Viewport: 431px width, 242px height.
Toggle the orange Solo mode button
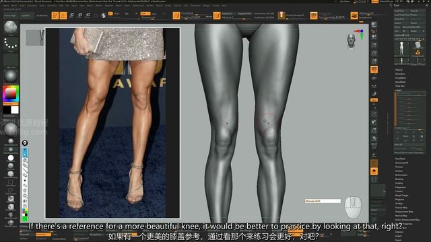[x=374, y=171]
